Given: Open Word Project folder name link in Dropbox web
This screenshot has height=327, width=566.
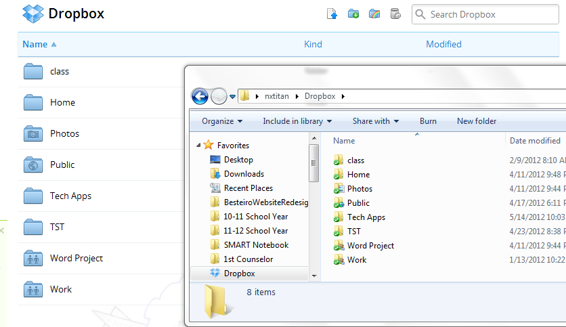Looking at the screenshot, I should click(x=77, y=258).
